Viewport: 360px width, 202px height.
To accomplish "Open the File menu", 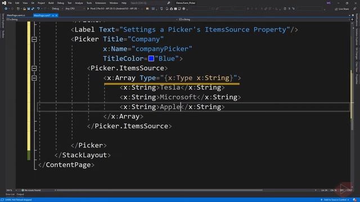I will coord(10,3).
